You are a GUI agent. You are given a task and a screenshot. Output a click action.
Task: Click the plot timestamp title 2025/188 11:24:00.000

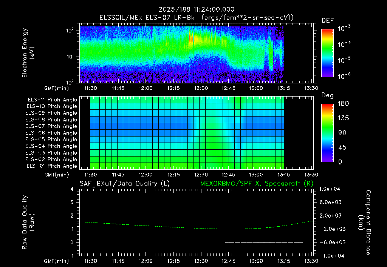click(x=197, y=9)
